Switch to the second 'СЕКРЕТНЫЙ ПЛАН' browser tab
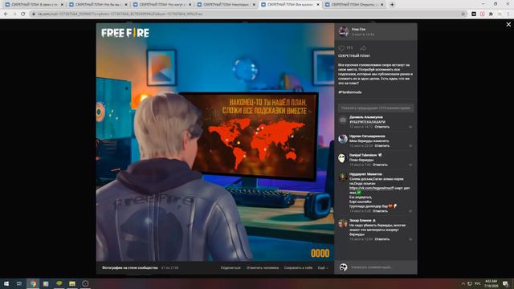 click(98, 5)
